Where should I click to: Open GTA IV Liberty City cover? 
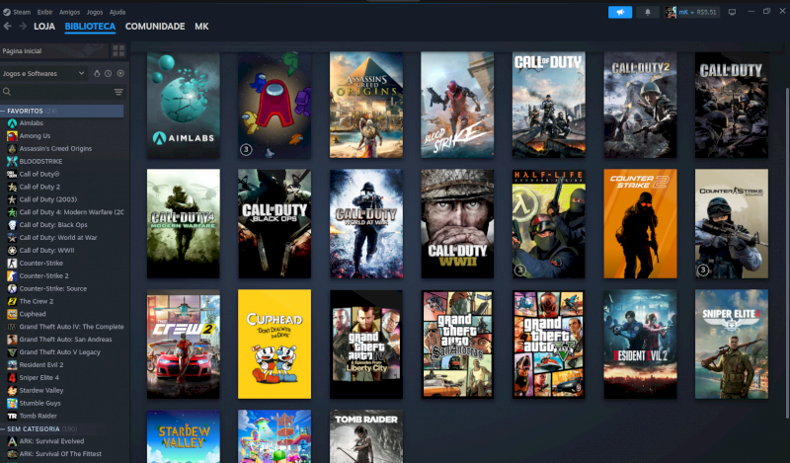click(x=366, y=345)
